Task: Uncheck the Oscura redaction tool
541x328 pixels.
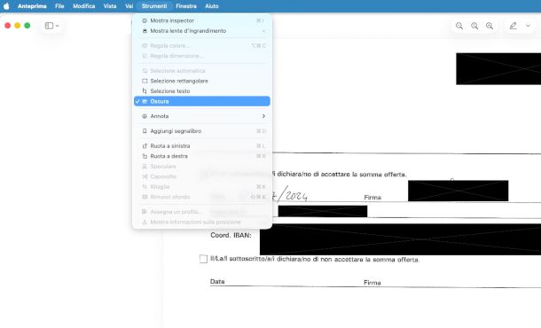Action: pos(202,101)
